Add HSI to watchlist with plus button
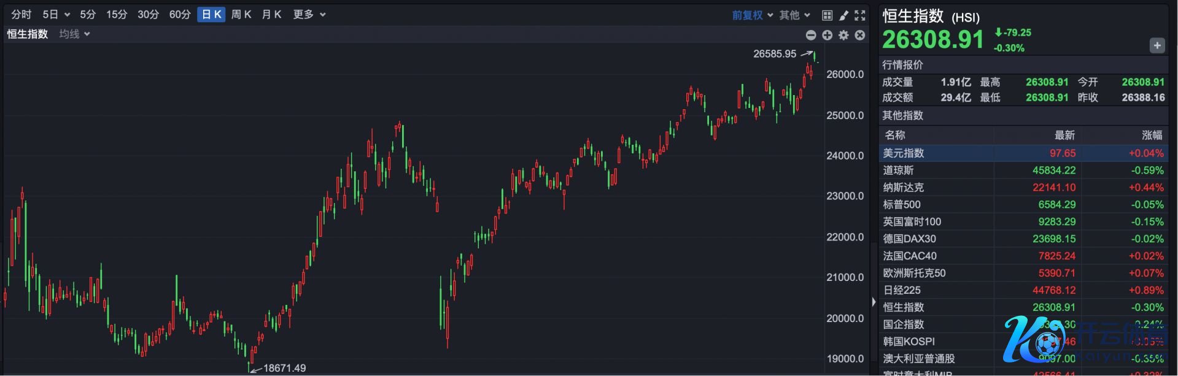The width and height of the screenshot is (1178, 376). (x=1157, y=45)
